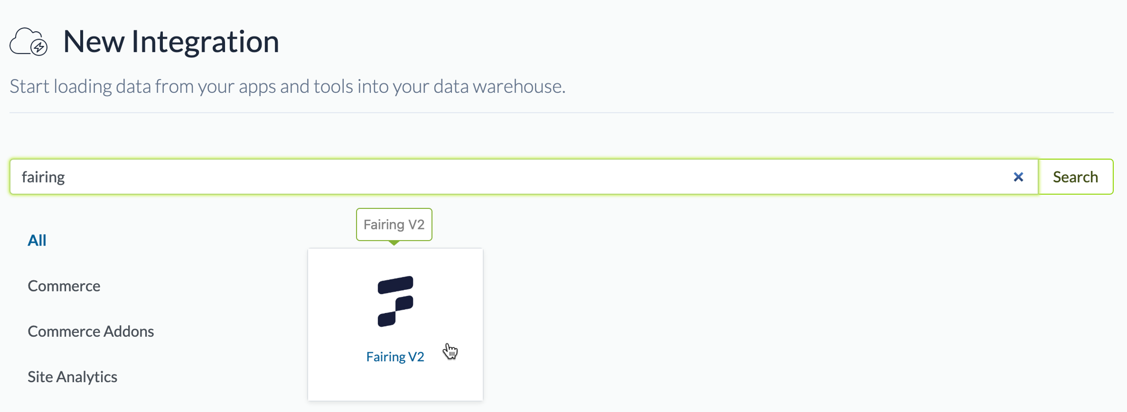Screen dimensions: 1127x412
Task: Click the top bar of the Fairing logo
Action: coord(395,285)
